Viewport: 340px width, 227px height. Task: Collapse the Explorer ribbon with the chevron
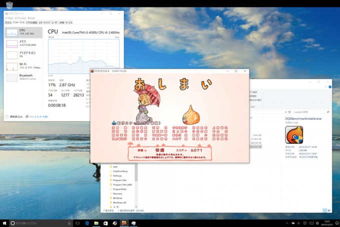[x=326, y=87]
